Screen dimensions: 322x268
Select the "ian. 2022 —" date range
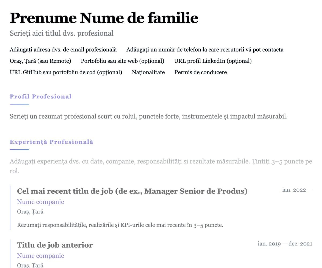[297, 190]
